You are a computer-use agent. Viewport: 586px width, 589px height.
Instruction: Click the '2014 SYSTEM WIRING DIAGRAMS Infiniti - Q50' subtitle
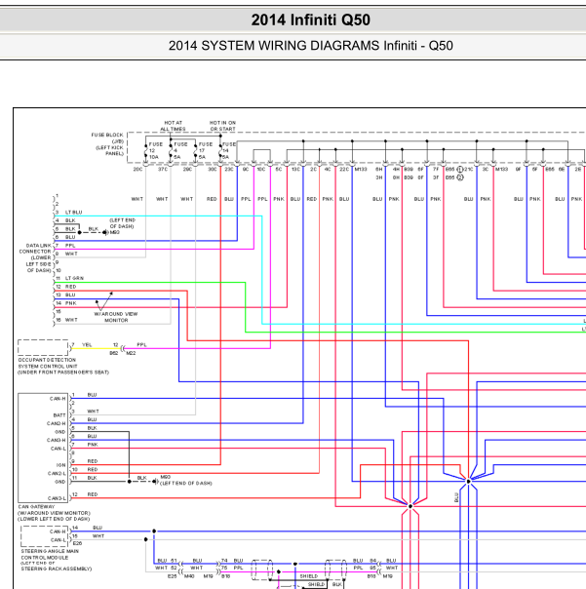311,46
